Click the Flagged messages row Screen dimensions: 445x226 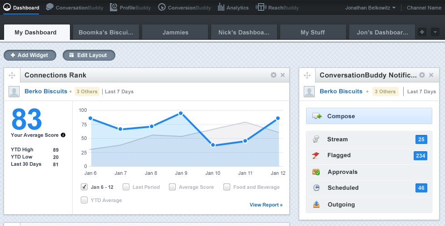pyautogui.click(x=369, y=155)
